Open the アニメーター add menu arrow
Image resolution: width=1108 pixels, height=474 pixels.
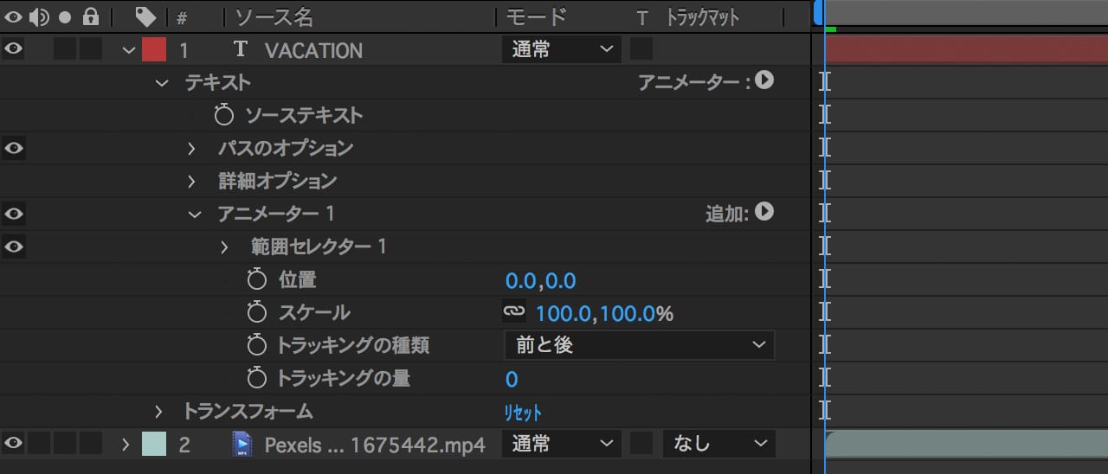pos(763,81)
